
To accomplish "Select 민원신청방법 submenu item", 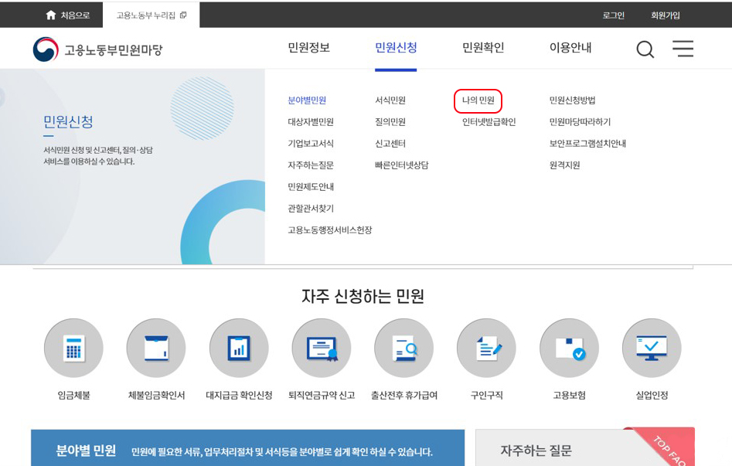I will point(572,100).
